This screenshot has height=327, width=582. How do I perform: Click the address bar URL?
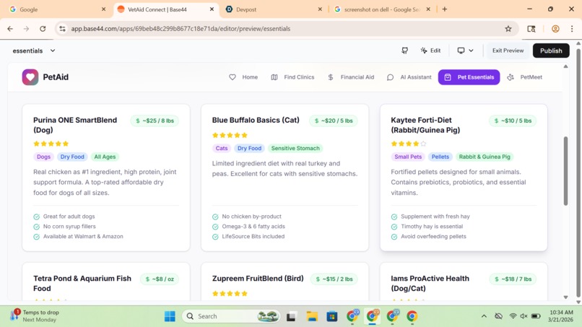[181, 29]
